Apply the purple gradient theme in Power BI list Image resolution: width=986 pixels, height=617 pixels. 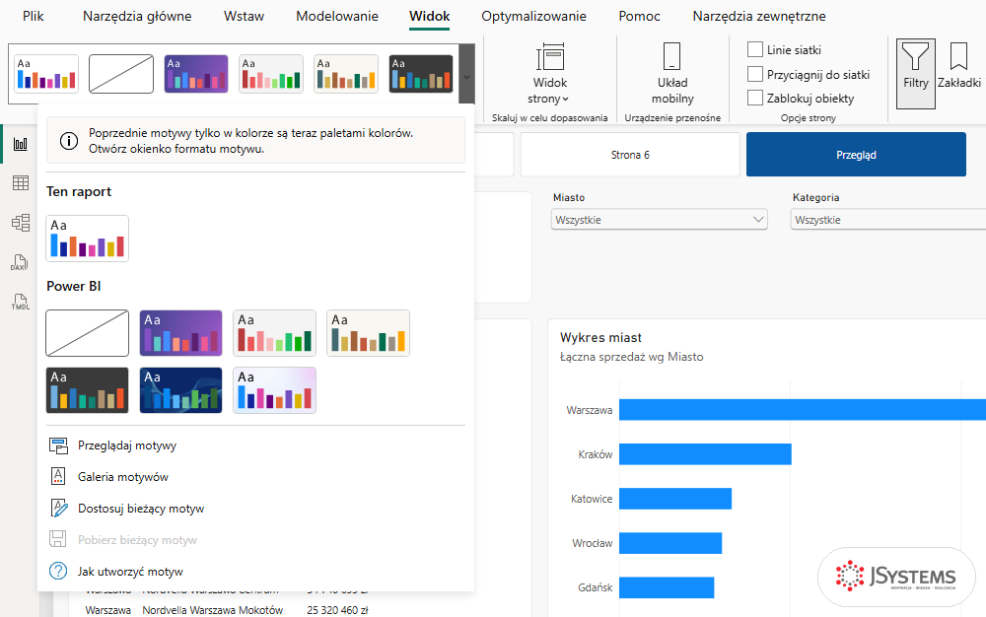click(x=181, y=333)
